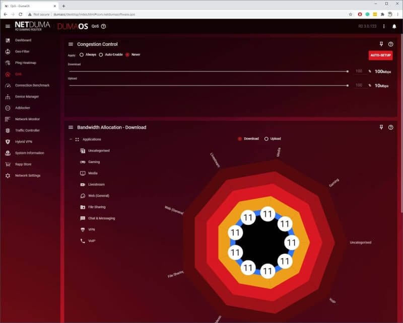The image size is (403, 323).
Task: Open the DumaOS help question mark icon
Action: coord(104,26)
